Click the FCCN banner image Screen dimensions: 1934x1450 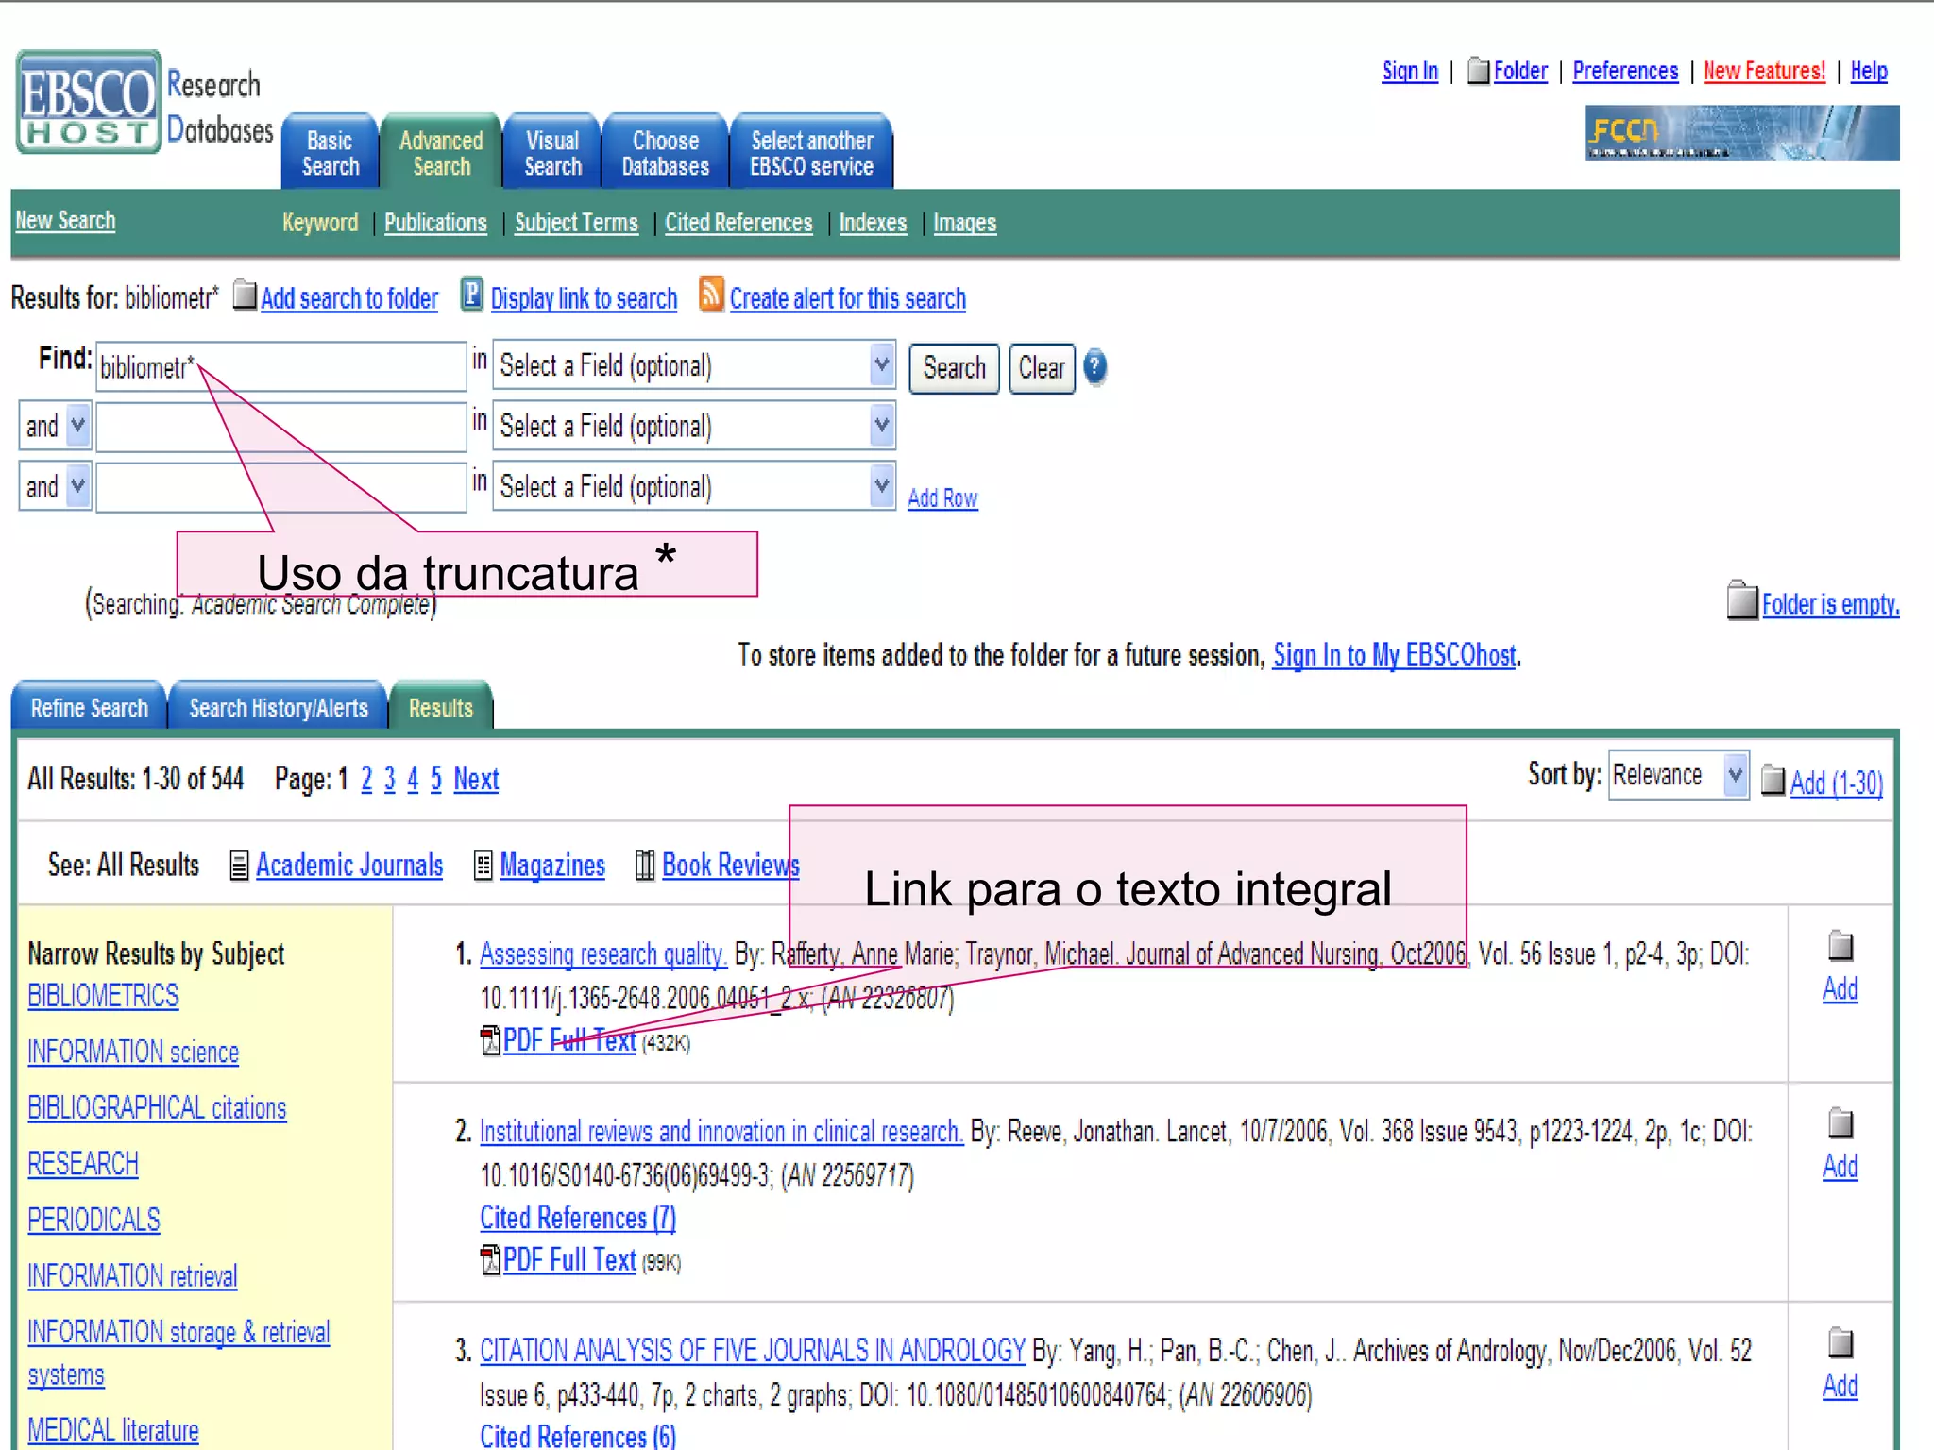(1741, 133)
